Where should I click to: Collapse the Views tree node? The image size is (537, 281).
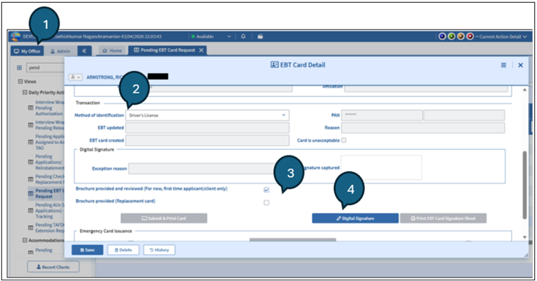[x=20, y=81]
